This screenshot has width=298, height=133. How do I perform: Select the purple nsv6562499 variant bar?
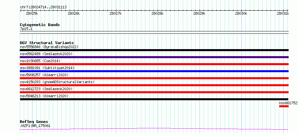pyautogui.click(x=154, y=57)
